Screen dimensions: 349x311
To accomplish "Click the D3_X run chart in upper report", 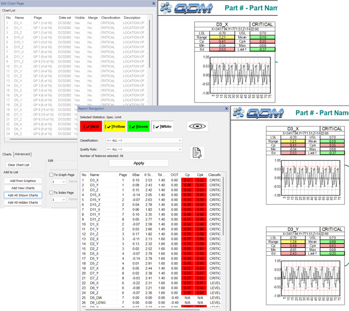I will 240,75.
